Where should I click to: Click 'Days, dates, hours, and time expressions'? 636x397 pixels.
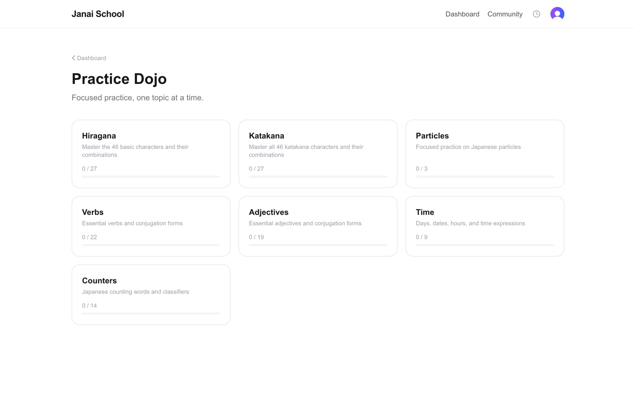tap(470, 223)
